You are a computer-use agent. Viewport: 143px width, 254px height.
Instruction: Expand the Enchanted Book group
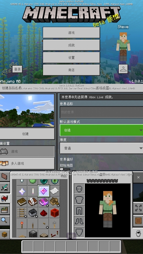click(43, 202)
